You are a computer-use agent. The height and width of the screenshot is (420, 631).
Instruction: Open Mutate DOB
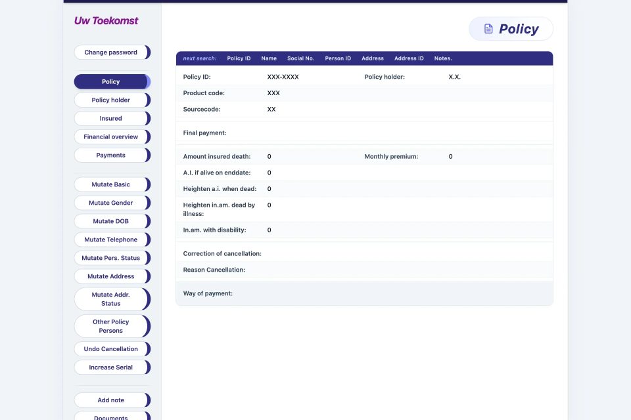112,221
